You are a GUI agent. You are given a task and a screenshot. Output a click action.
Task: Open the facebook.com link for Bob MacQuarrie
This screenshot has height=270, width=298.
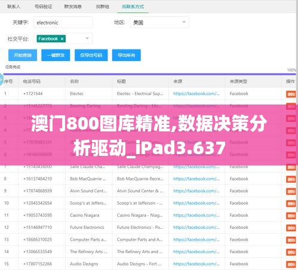coord(196,179)
